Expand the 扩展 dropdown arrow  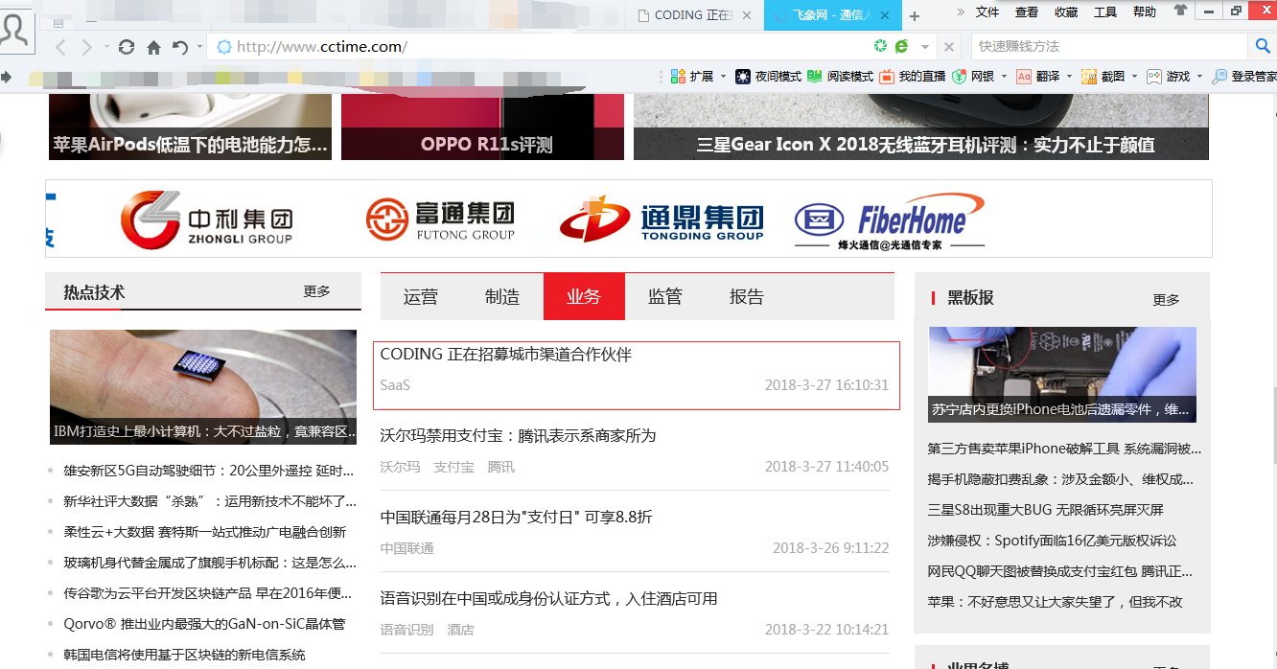point(723,77)
